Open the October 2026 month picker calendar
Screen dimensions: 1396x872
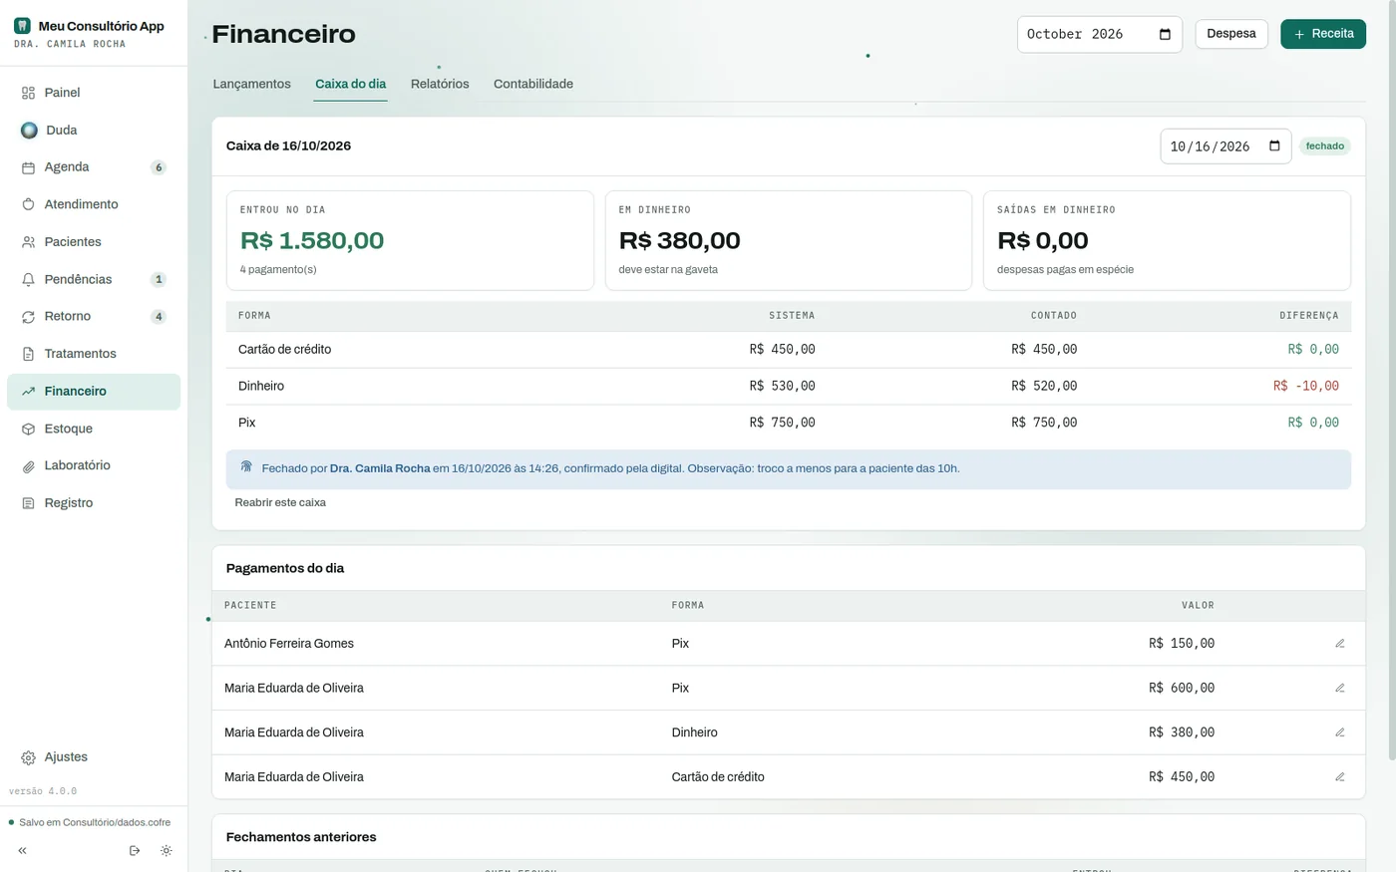pyautogui.click(x=1165, y=35)
